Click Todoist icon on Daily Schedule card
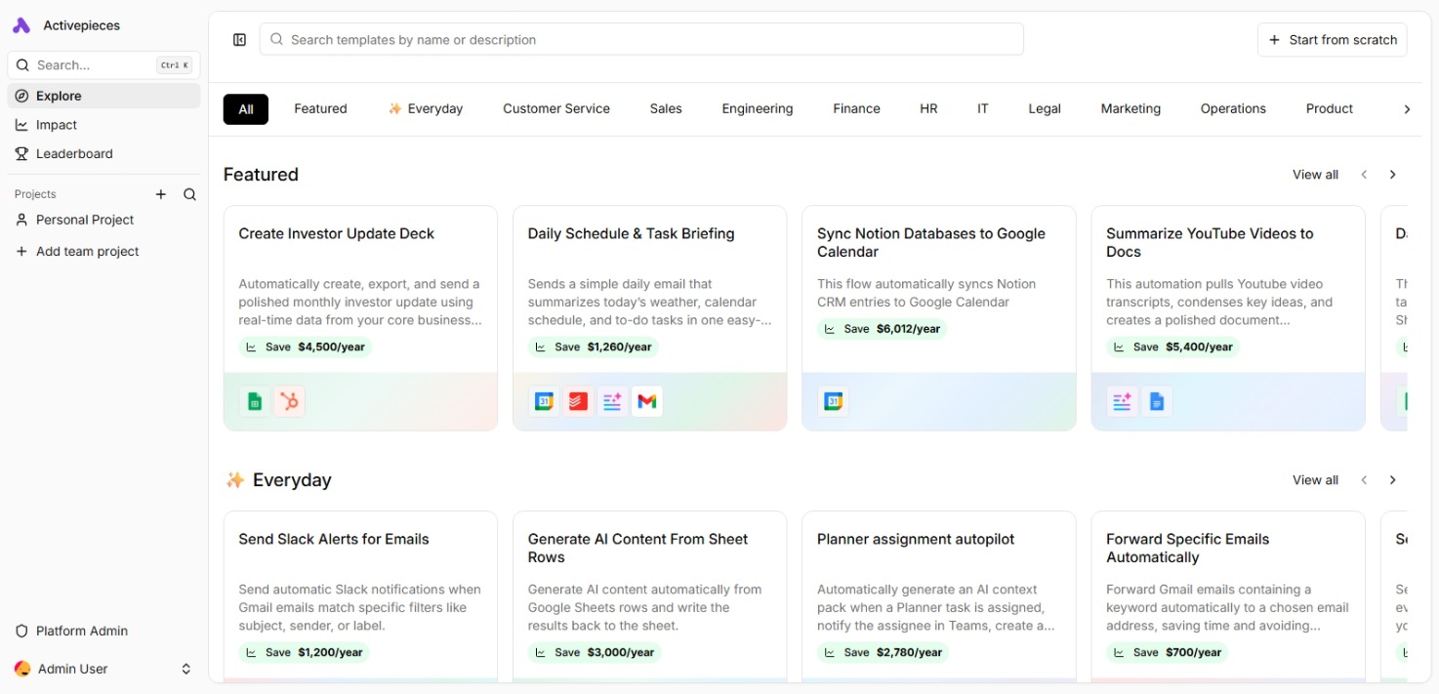1439x694 pixels. point(578,401)
